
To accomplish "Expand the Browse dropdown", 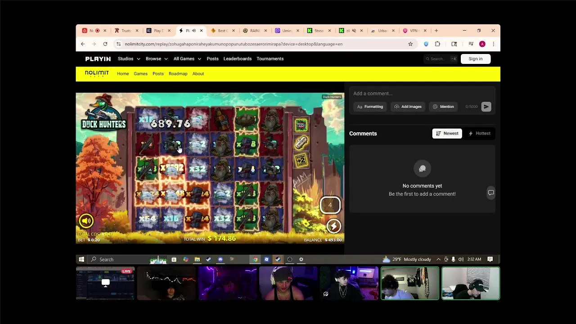I will 157,59.
